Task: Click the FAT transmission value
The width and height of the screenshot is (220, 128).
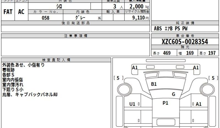Action: (8, 12)
